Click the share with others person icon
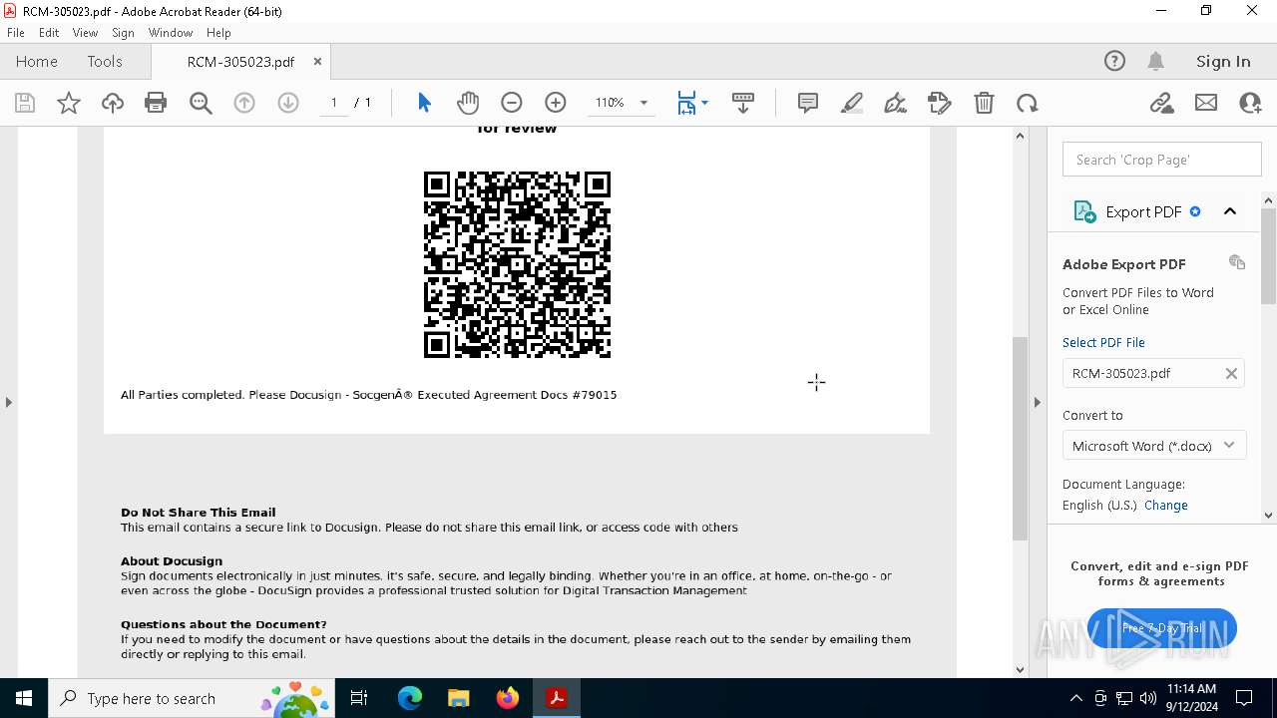 [1250, 103]
